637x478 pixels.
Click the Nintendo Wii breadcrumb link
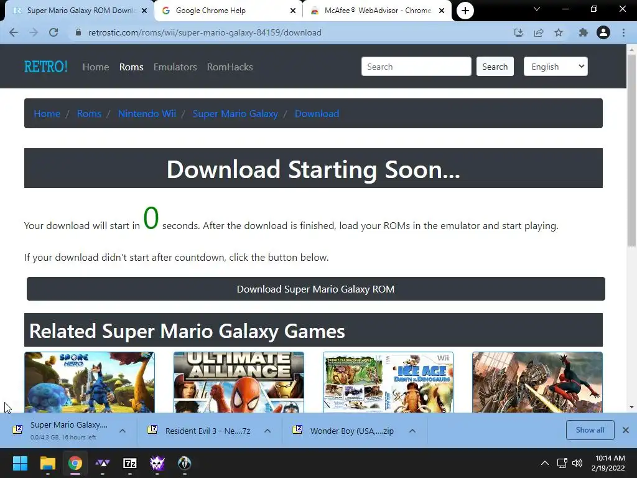(147, 113)
